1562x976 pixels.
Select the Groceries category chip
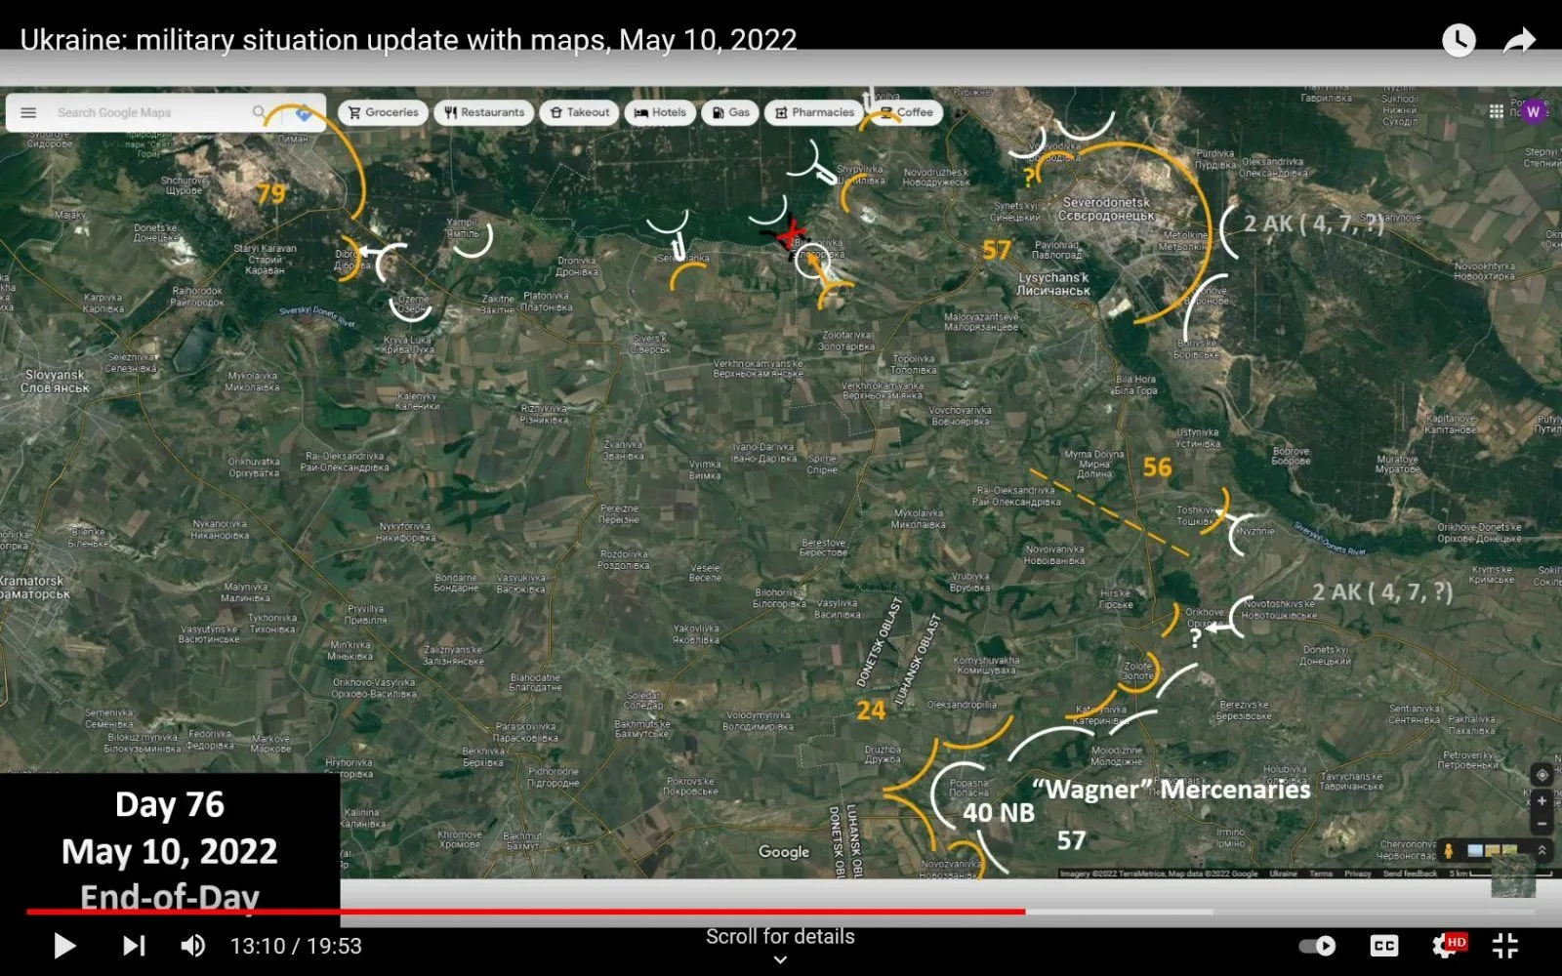(x=384, y=113)
